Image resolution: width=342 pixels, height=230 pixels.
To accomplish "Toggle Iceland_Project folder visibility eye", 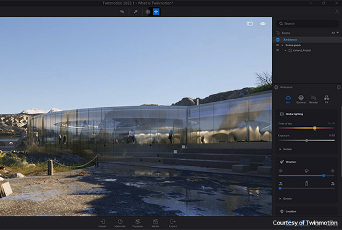I will [277, 51].
